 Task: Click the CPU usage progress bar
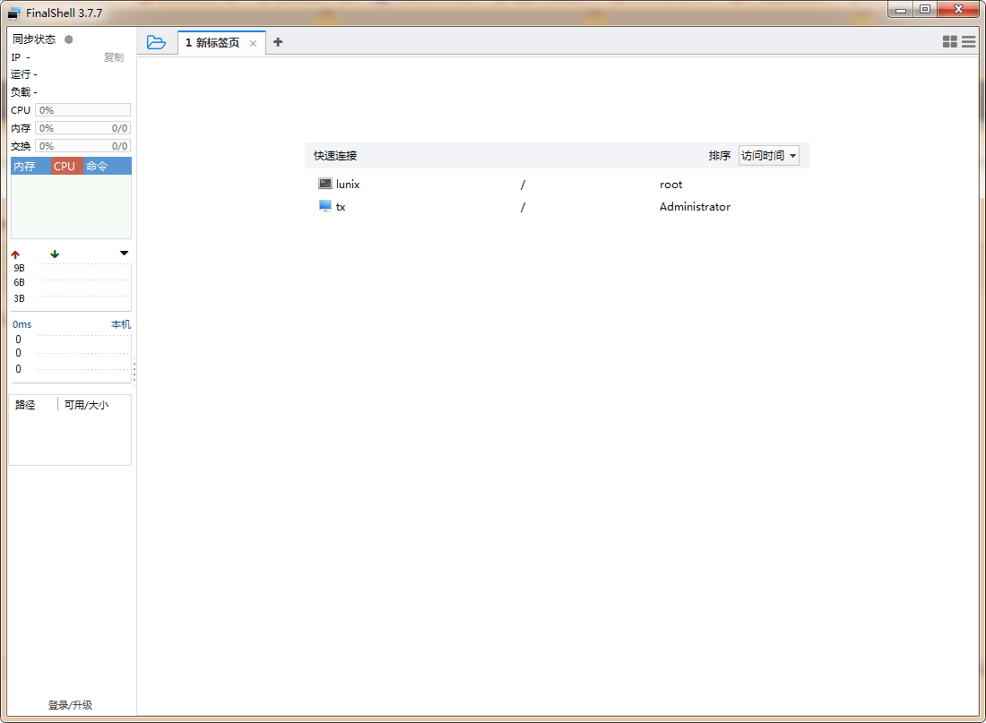tap(83, 110)
